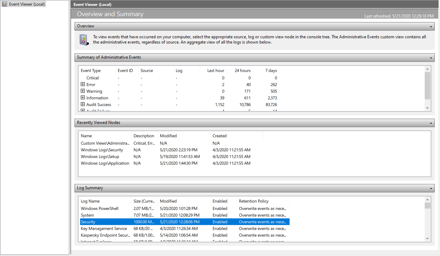
Task: Expand the Audit Success event type row
Action: pyautogui.click(x=83, y=104)
